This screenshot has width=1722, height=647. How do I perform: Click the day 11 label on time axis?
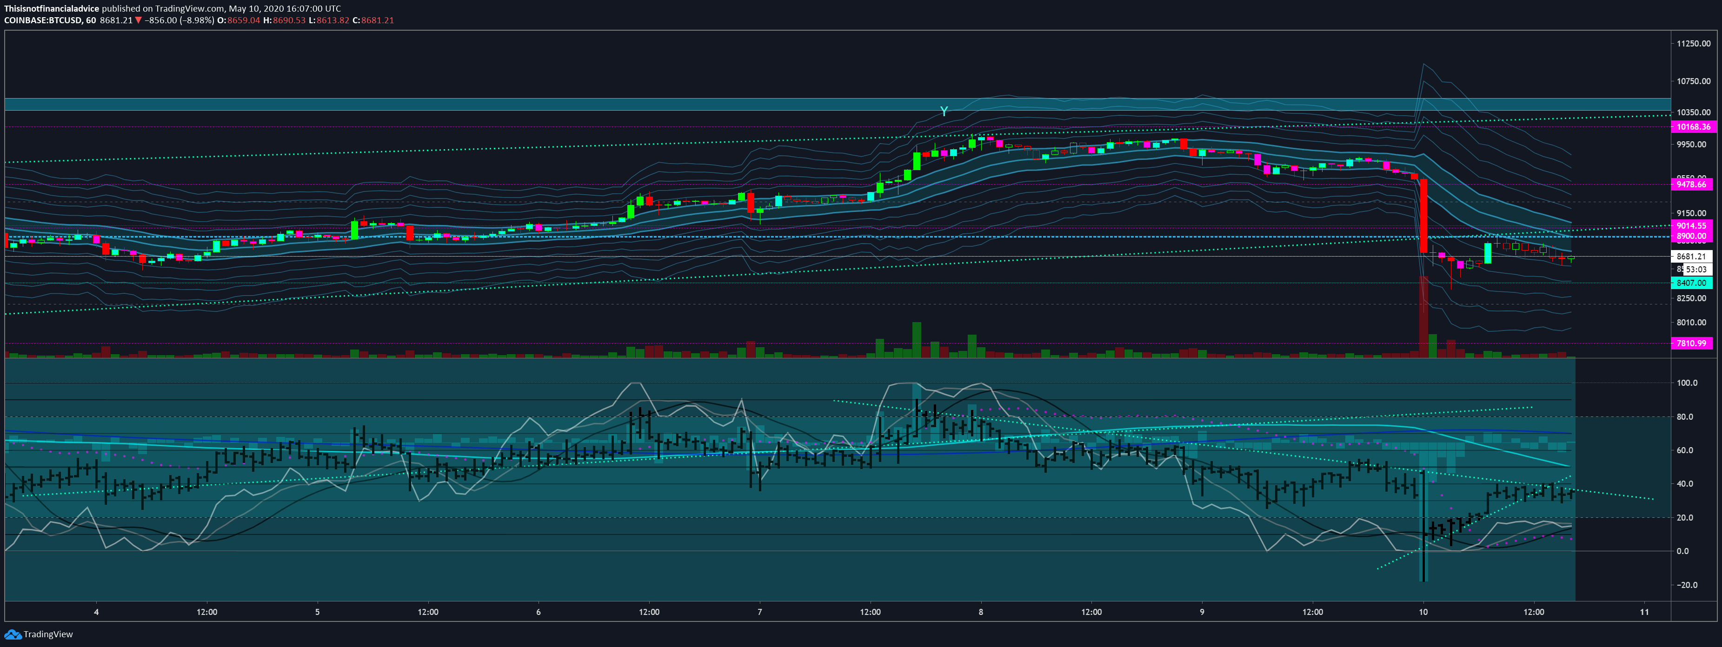[1644, 612]
